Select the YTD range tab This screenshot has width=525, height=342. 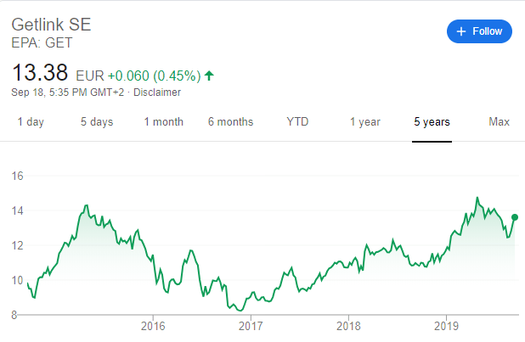click(x=297, y=122)
